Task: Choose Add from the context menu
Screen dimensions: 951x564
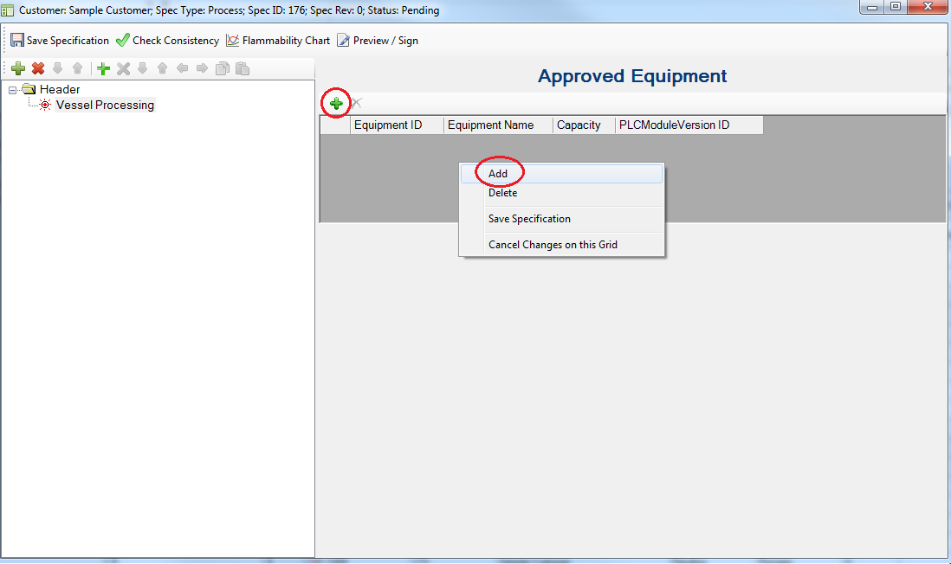Action: [x=498, y=174]
